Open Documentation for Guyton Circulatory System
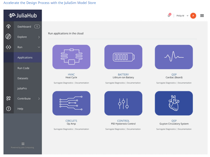The width and height of the screenshot is (210, 157). point(185,129)
